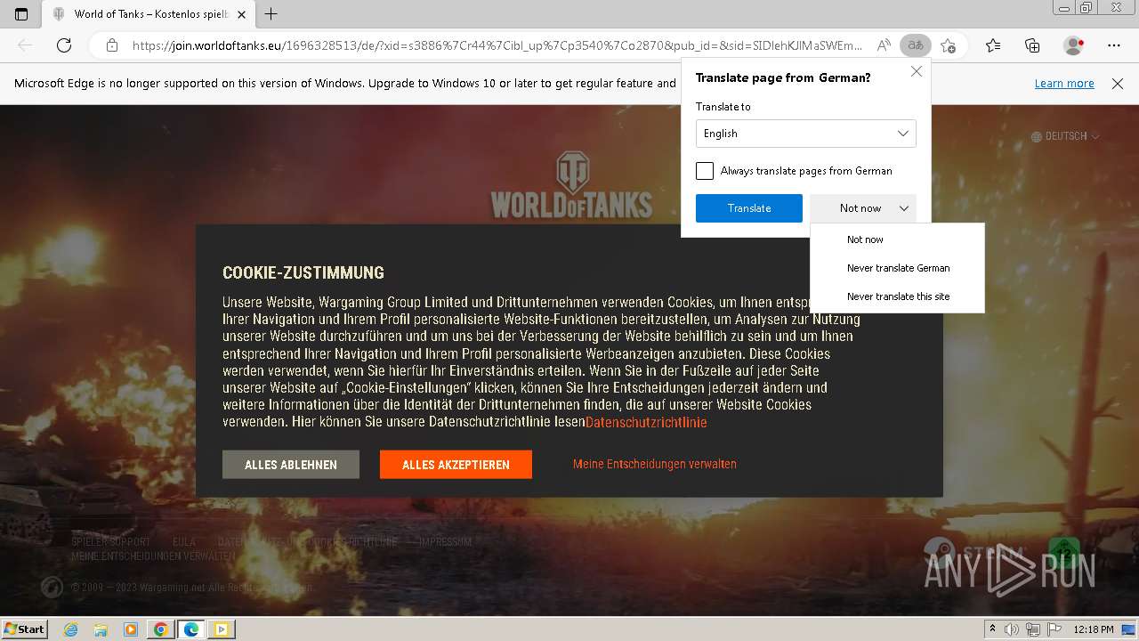This screenshot has width=1139, height=641.
Task: Show hidden system tray icons
Action: 993,629
